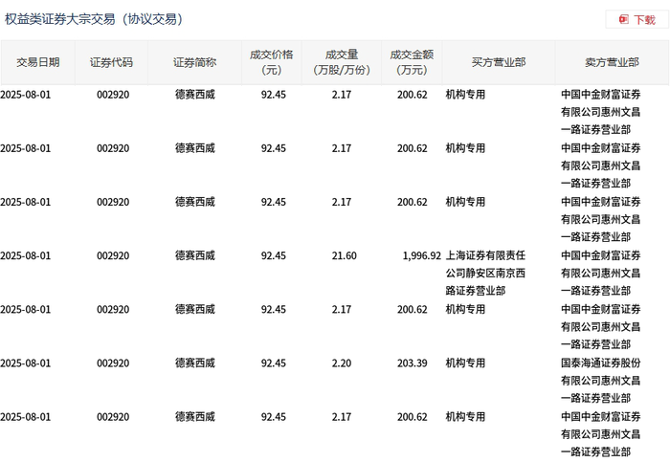670x462 pixels.
Task: Click the first row's 德赛西威 security name
Action: [195, 95]
